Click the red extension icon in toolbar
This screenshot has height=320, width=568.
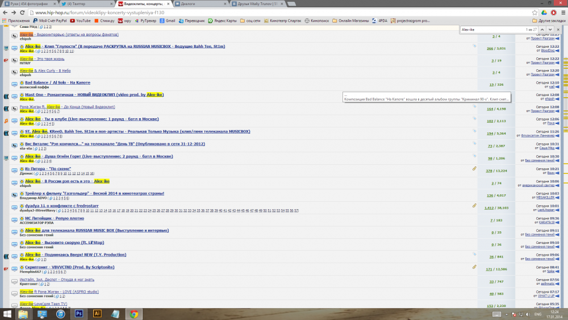553,13
